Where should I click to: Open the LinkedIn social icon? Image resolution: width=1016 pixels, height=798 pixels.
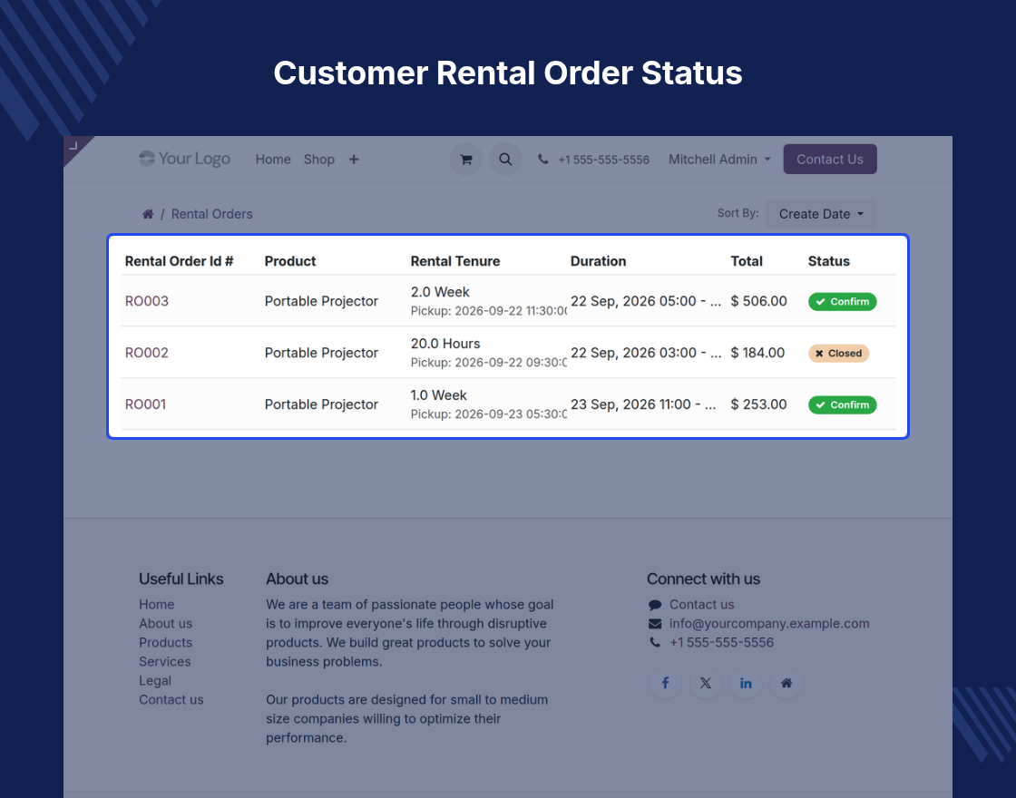[x=746, y=683]
